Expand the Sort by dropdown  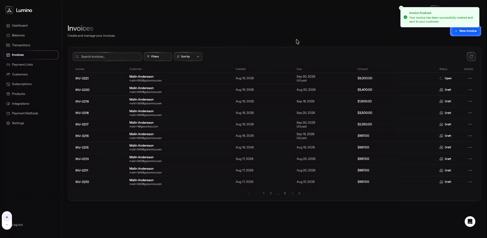(x=188, y=56)
